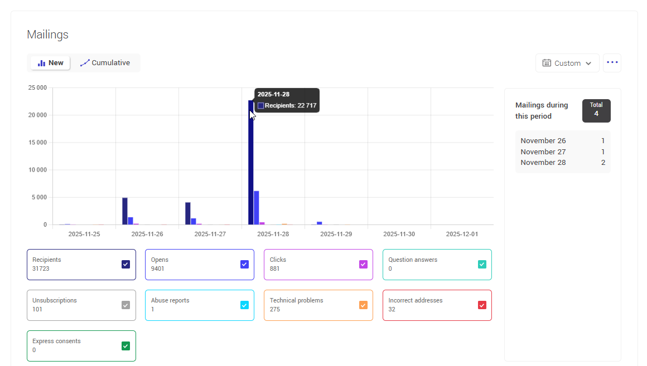The image size is (647, 366).
Task: Click the calendar icon in the Custom selector
Action: pyautogui.click(x=547, y=64)
